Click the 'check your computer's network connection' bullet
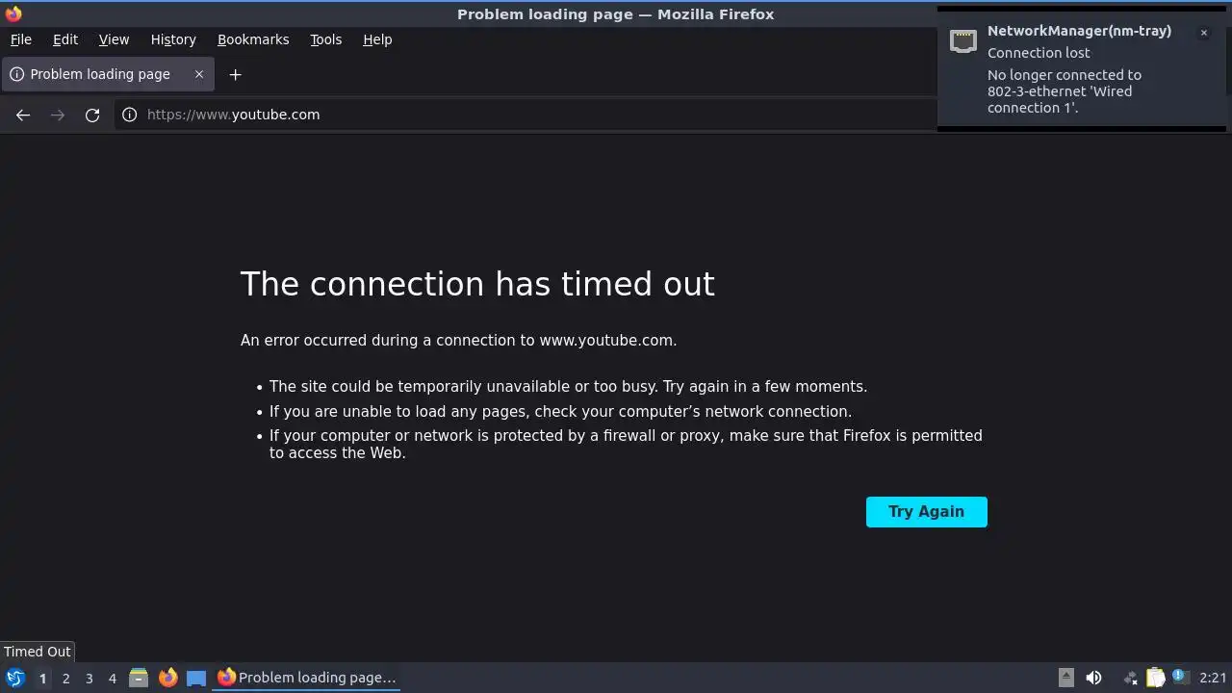 pos(560,412)
